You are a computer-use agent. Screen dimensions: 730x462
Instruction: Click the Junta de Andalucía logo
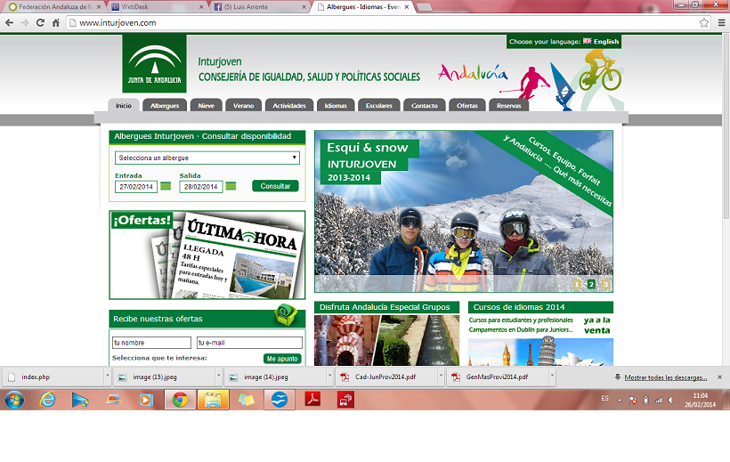(154, 64)
